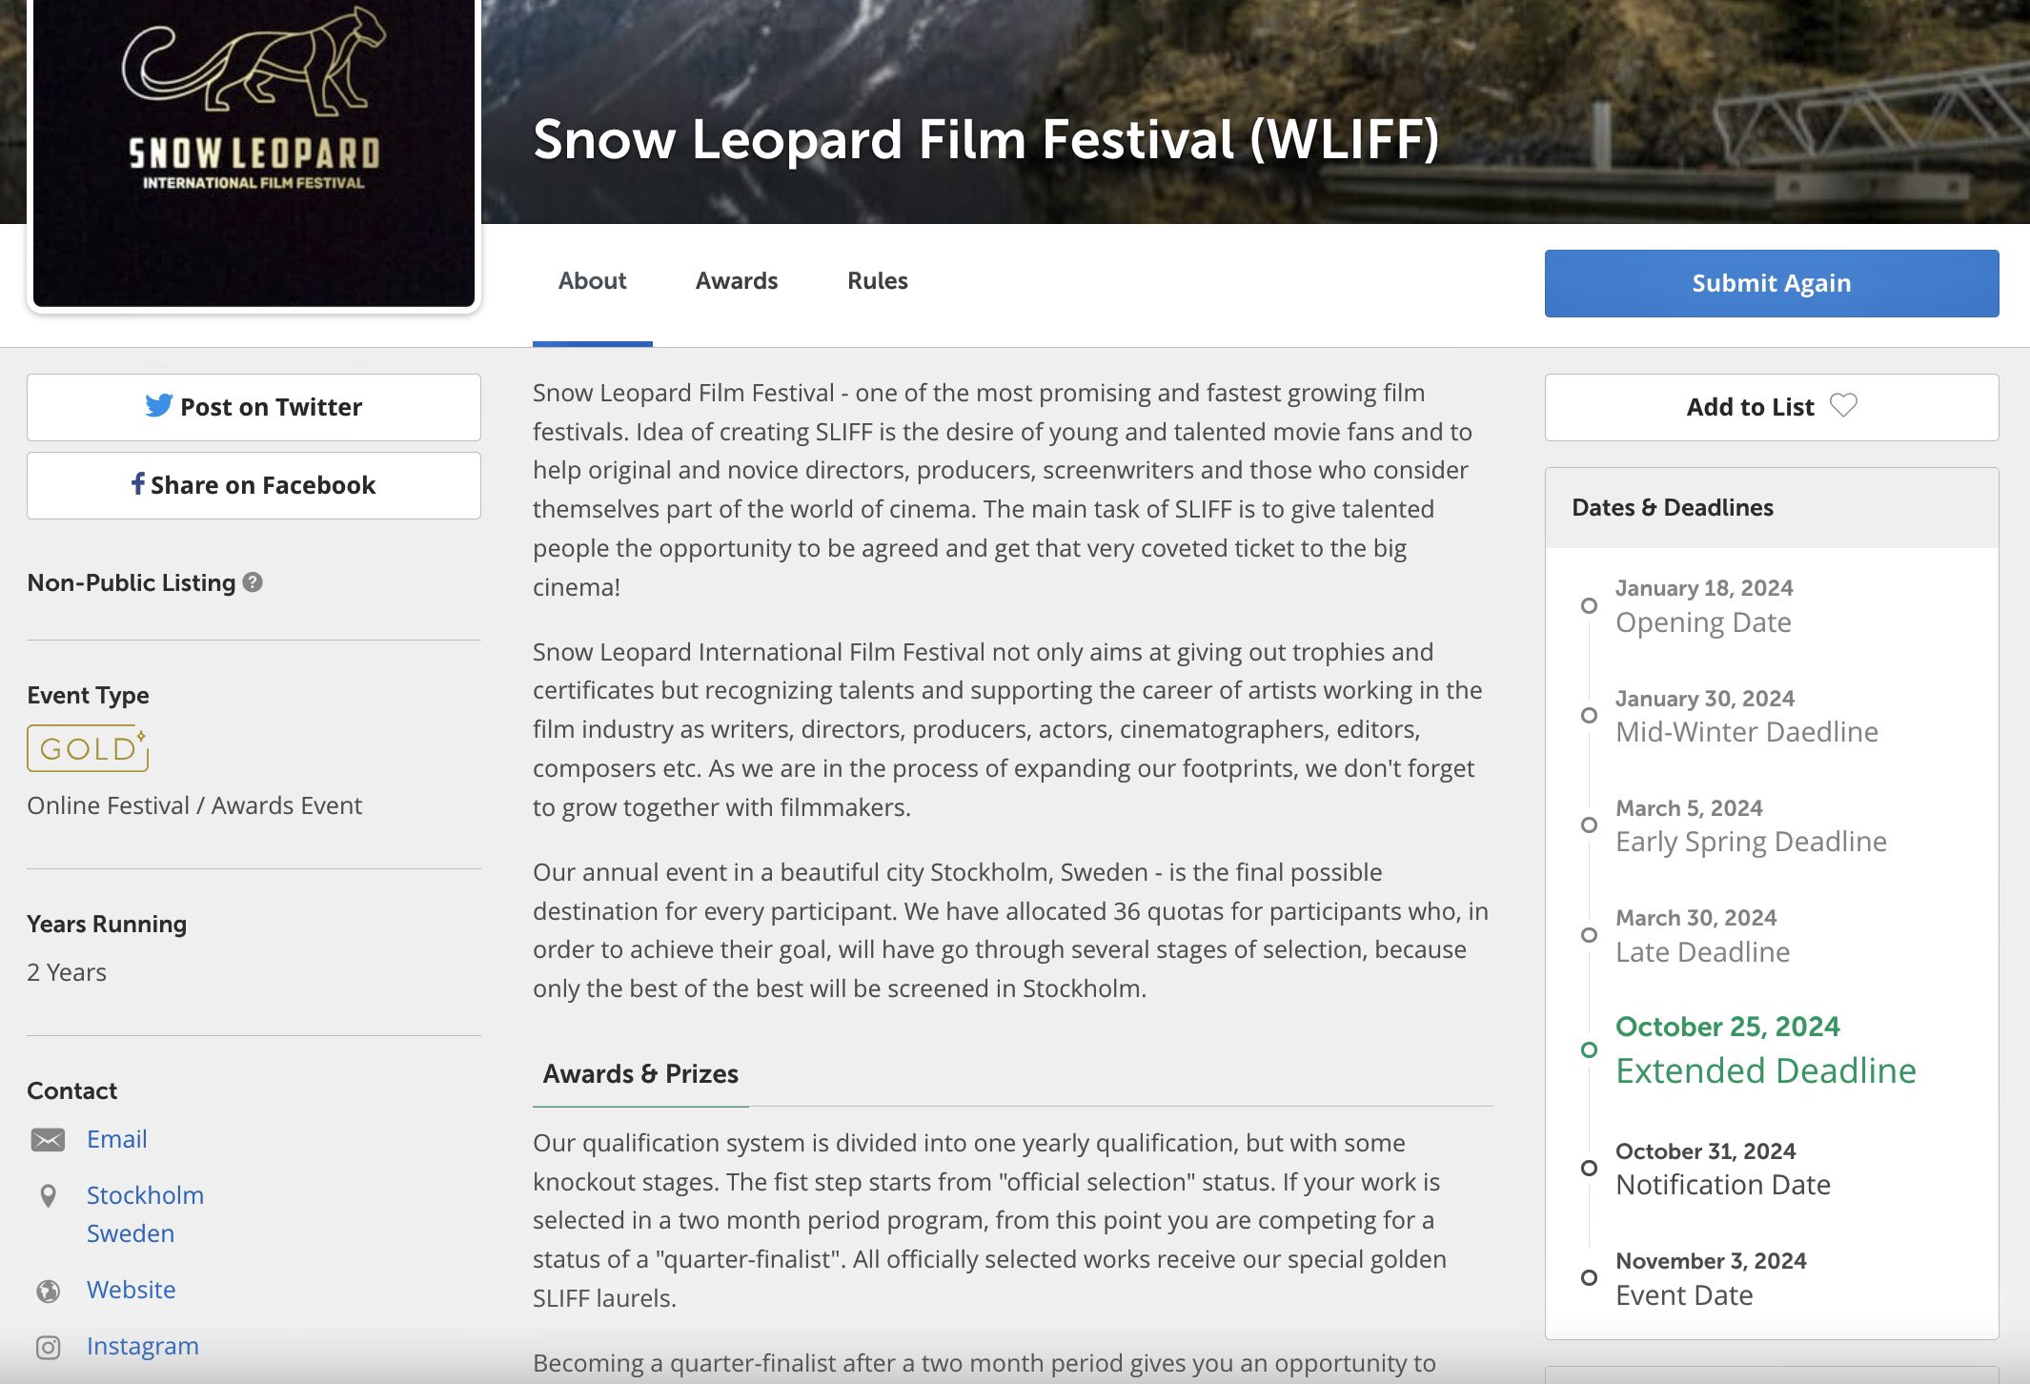Click the 'Contact' heading
Screen dimensions: 2030x1384
71,1090
